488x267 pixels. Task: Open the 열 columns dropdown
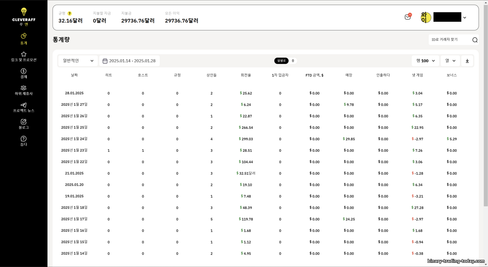(451, 61)
